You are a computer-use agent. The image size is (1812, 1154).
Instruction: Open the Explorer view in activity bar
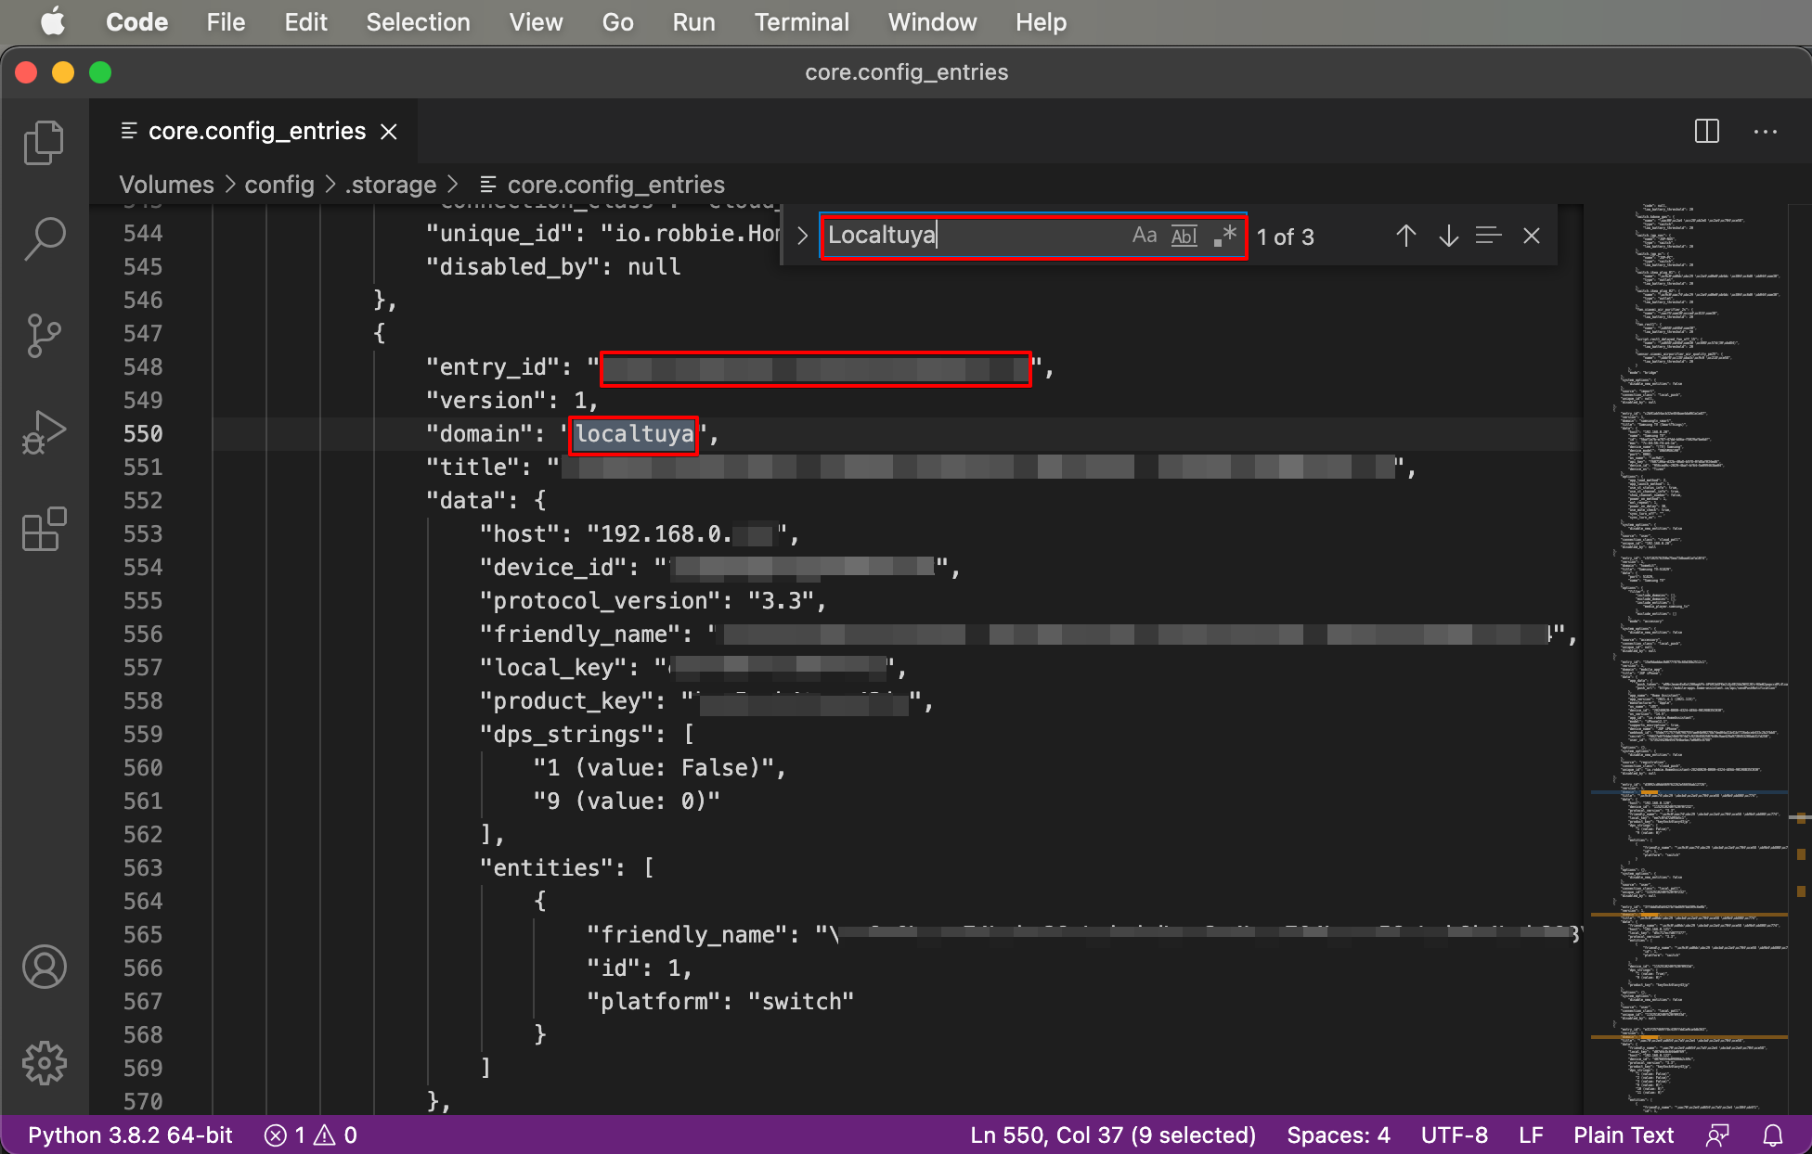tap(44, 142)
